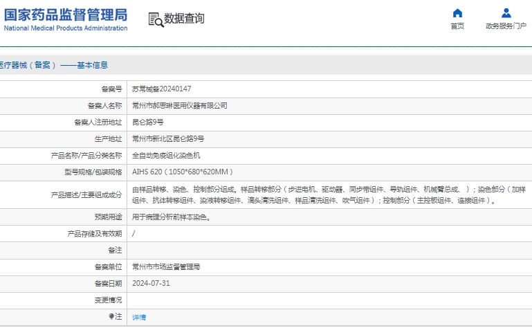532x328 pixels.
Task: Select registered address 昆仑路9号
Action: pyautogui.click(x=147, y=122)
